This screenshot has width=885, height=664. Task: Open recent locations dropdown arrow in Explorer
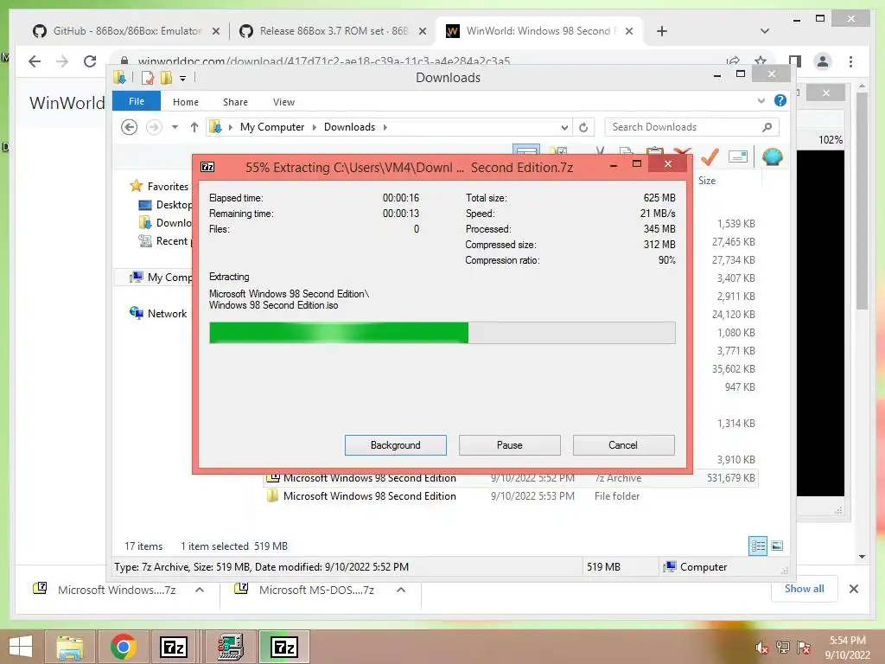175,127
